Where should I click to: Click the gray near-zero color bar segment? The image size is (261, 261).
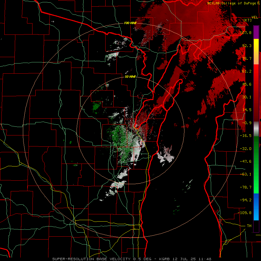click(x=256, y=129)
